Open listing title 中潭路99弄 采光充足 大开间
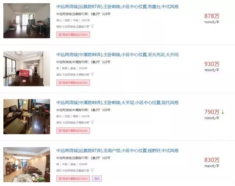The image size is (235, 186). (x=117, y=55)
